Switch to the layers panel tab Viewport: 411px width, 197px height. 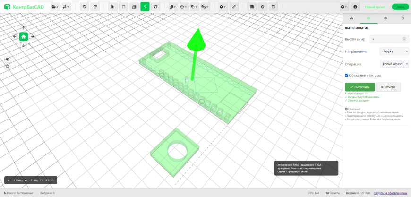point(385,18)
